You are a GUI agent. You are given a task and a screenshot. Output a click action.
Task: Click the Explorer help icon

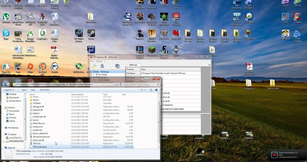click(156, 90)
